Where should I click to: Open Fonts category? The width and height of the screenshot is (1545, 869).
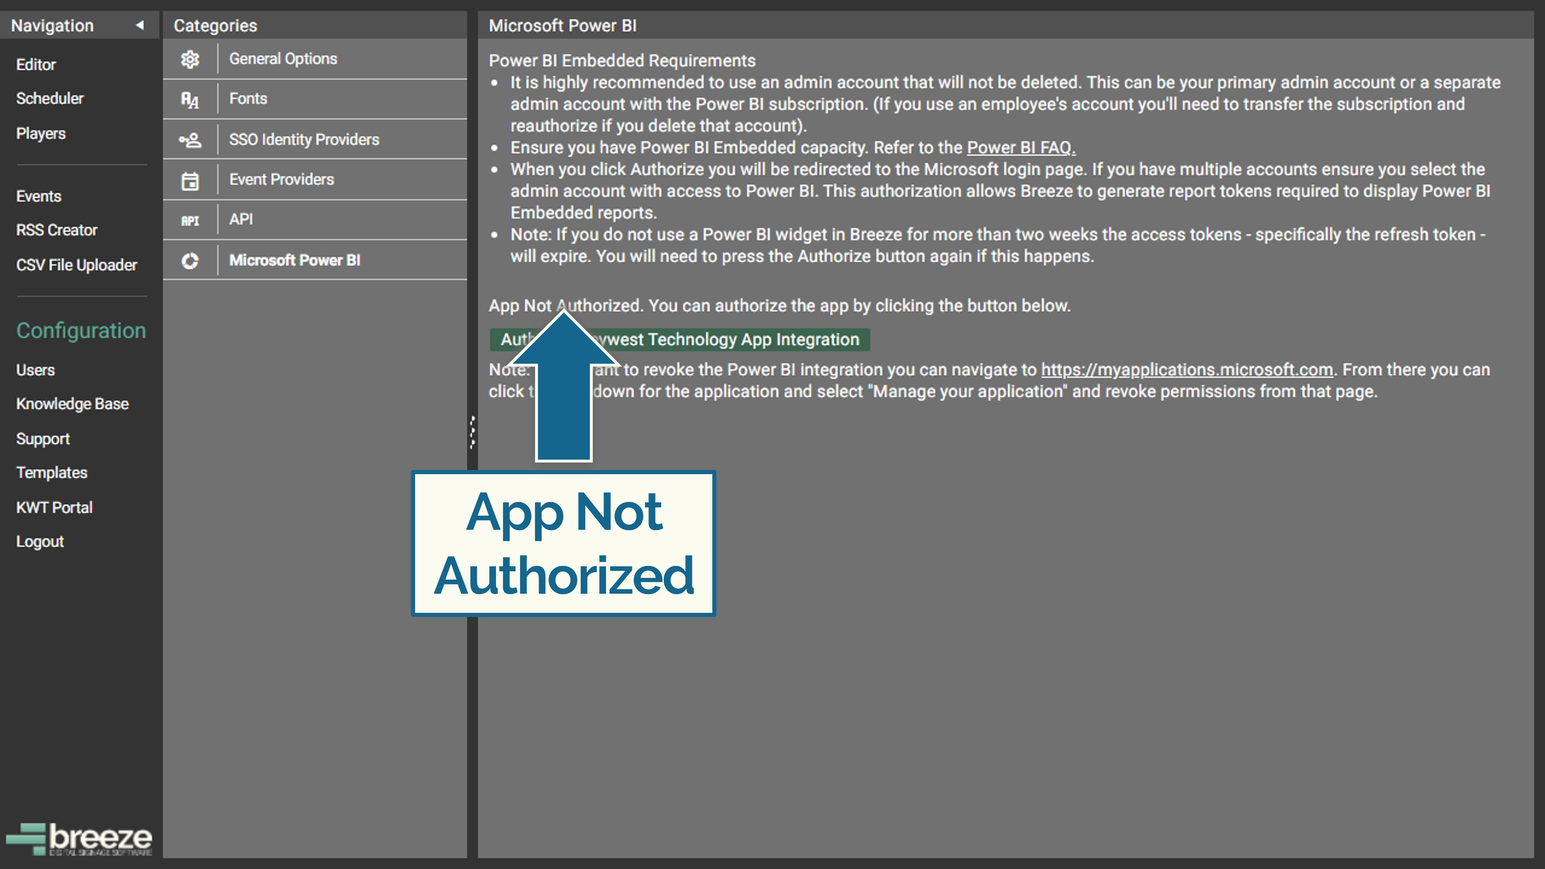[315, 99]
